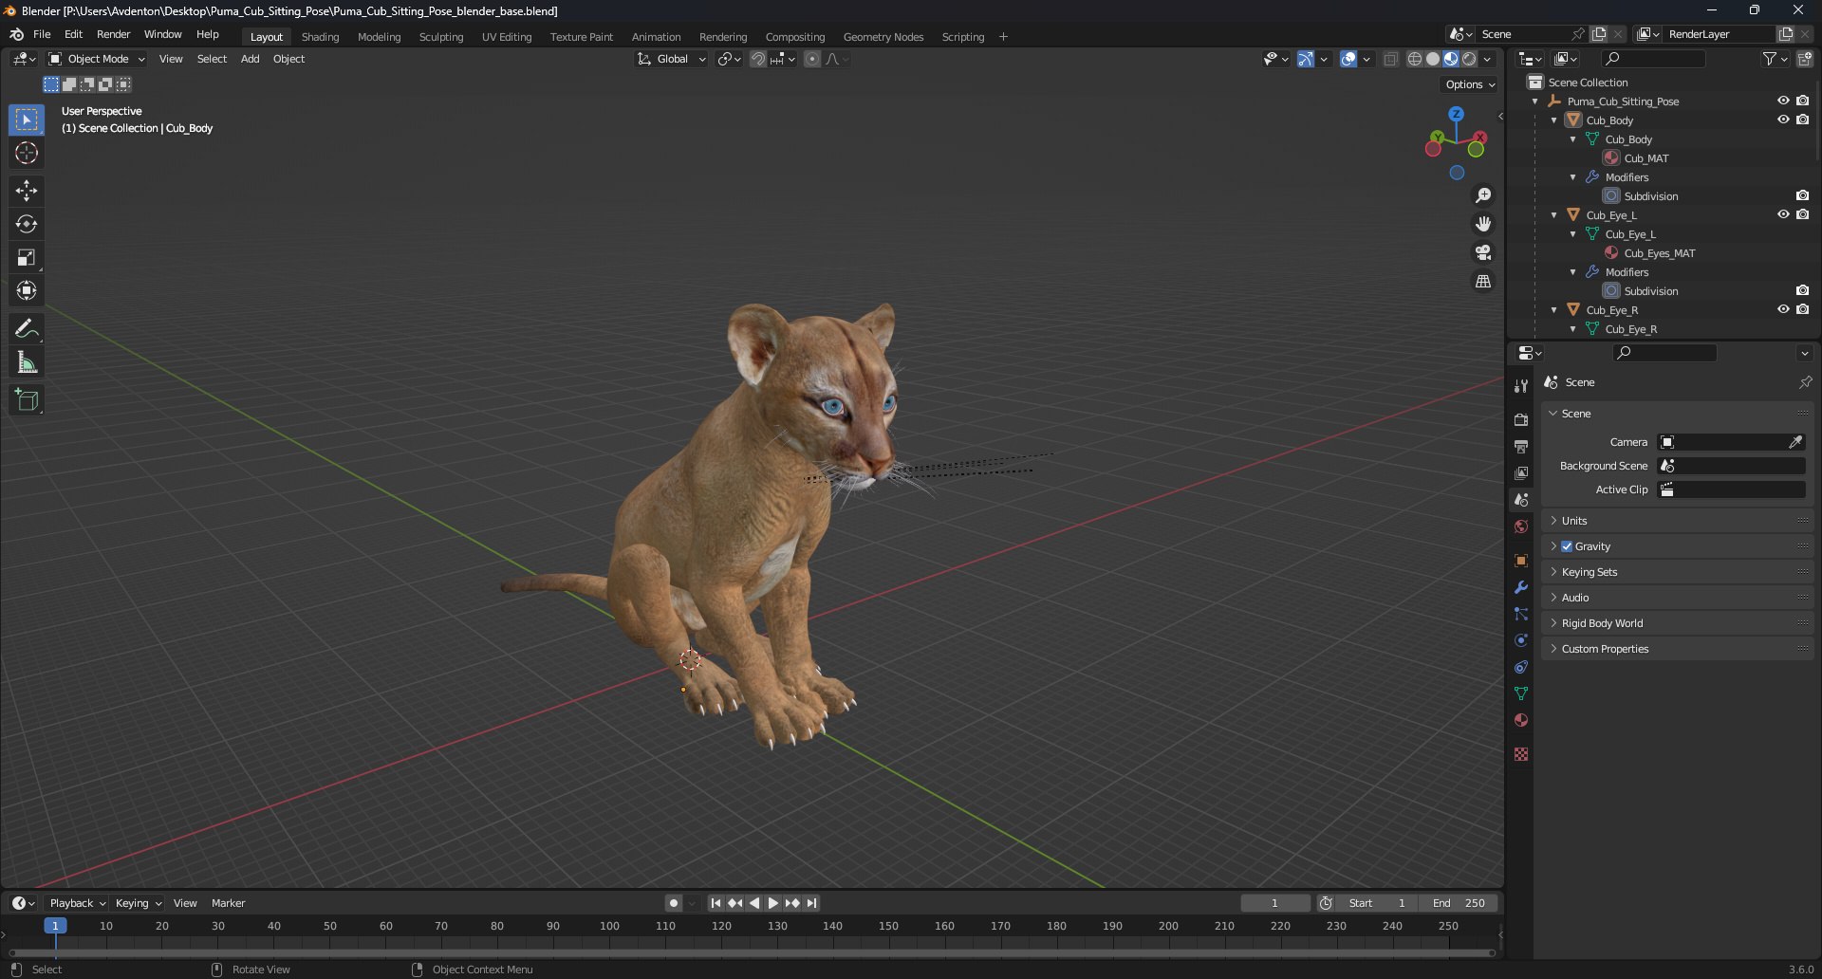This screenshot has height=979, width=1822.
Task: Toggle proportional editing
Action: click(x=812, y=59)
